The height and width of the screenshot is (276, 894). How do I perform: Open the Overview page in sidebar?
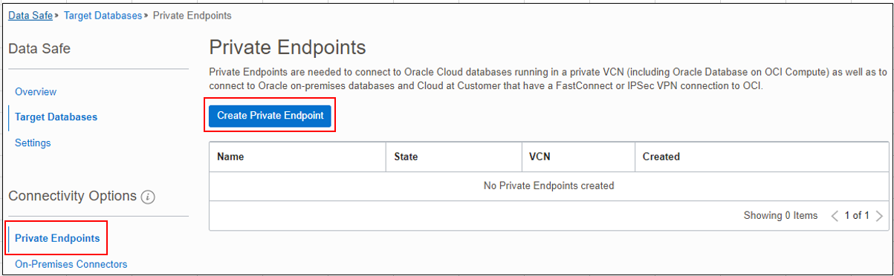tap(36, 92)
